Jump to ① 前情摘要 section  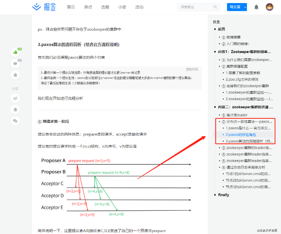[x=231, y=37]
